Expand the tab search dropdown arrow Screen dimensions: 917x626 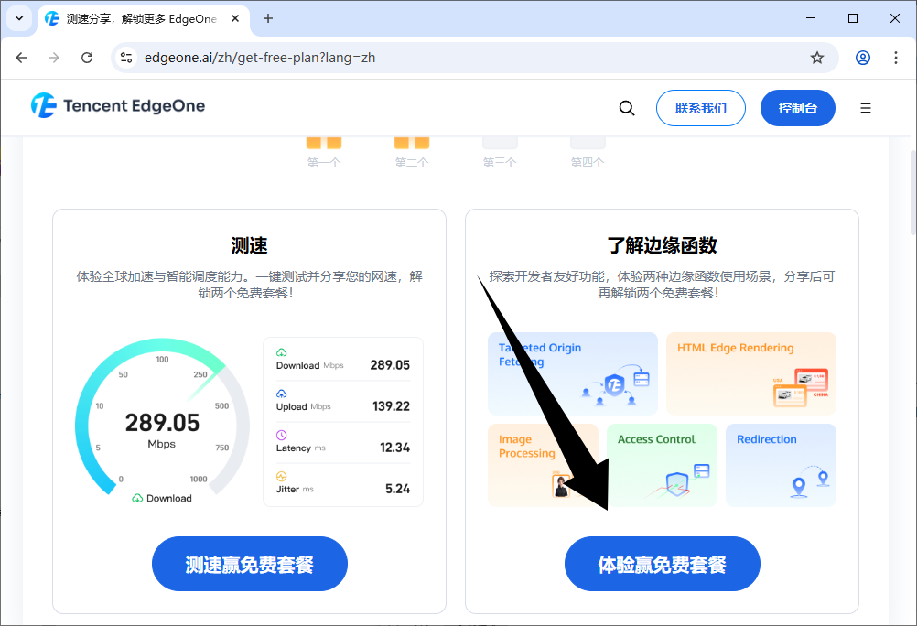click(18, 18)
